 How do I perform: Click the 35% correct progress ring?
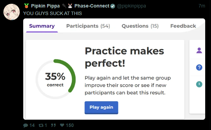pos(55,79)
